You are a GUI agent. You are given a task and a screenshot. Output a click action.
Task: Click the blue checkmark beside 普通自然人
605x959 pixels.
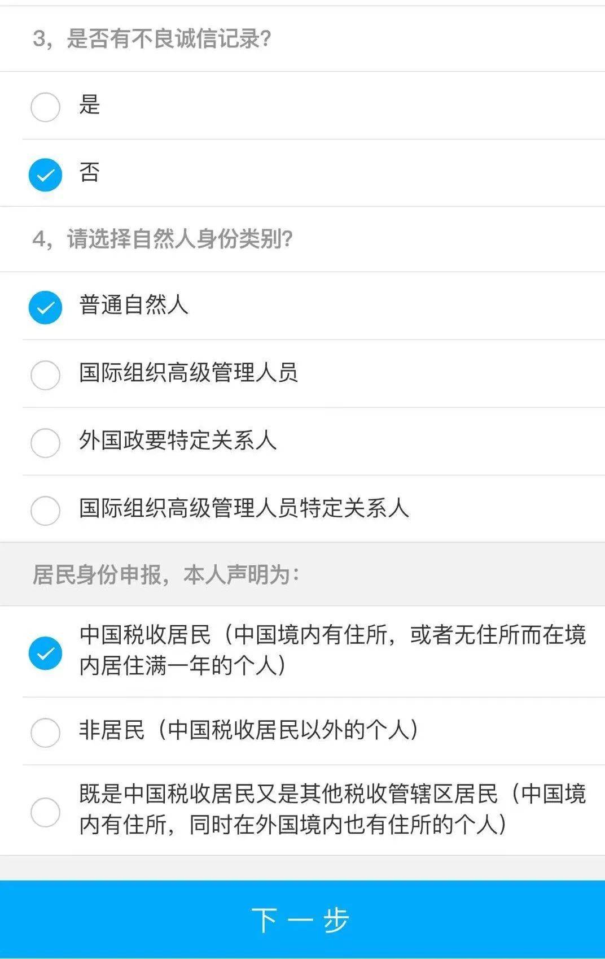point(45,307)
